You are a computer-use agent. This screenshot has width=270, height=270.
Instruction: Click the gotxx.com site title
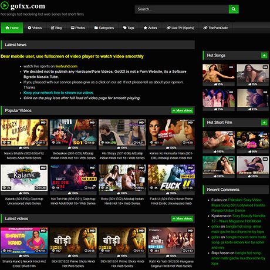coord(28,6)
